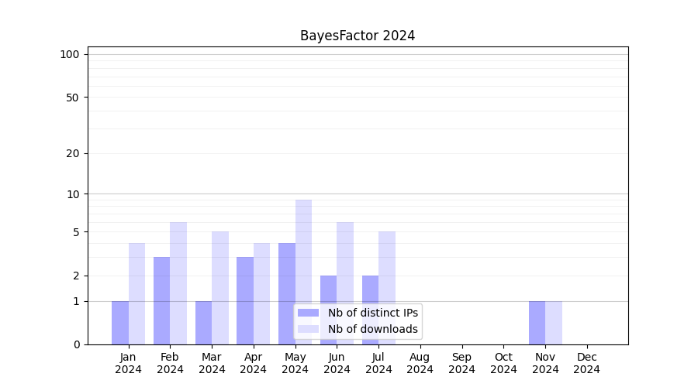
Task: Select the Jan 2024 distinct IPs bar
Action: click(x=120, y=323)
